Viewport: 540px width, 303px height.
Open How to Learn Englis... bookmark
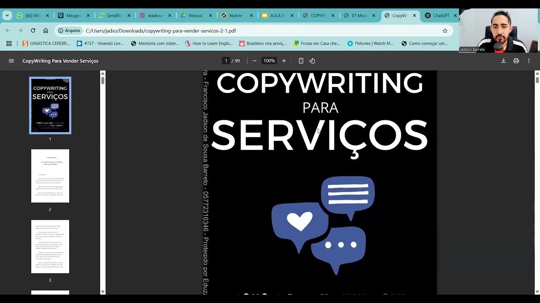[209, 43]
